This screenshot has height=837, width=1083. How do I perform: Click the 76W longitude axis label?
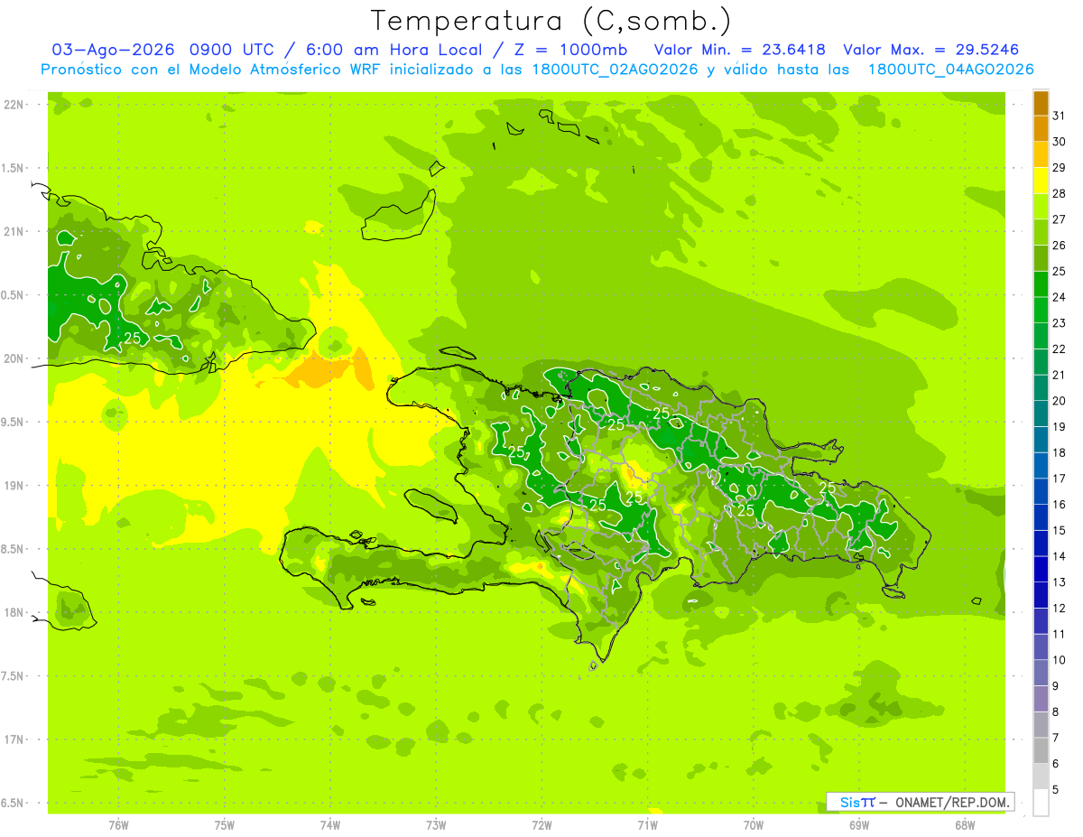(118, 824)
